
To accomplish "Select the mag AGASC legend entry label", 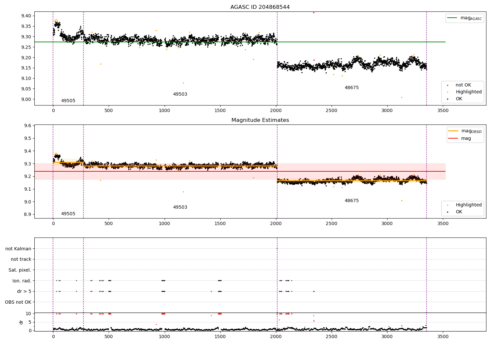I will [471, 18].
